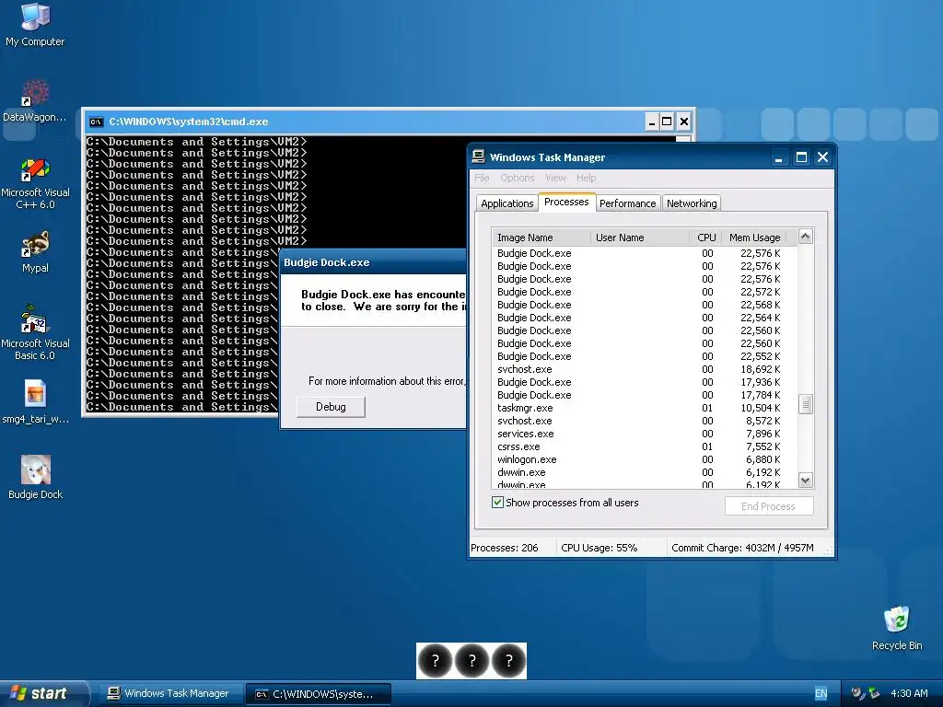Click the last question-mark dock icon
The height and width of the screenshot is (707, 943).
click(508, 661)
